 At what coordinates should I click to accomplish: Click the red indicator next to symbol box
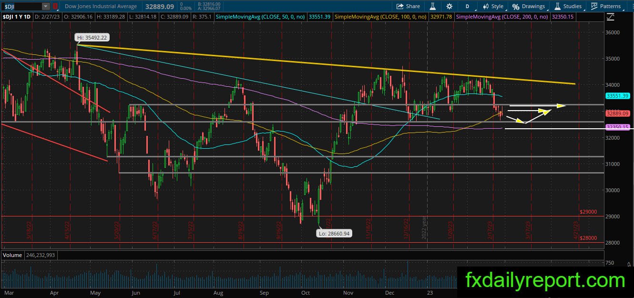(55, 6)
